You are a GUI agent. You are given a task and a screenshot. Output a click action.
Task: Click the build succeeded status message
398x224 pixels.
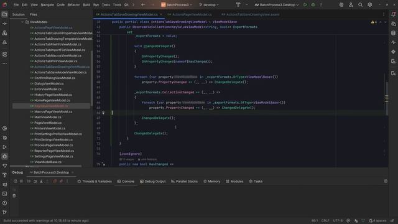pos(46,220)
